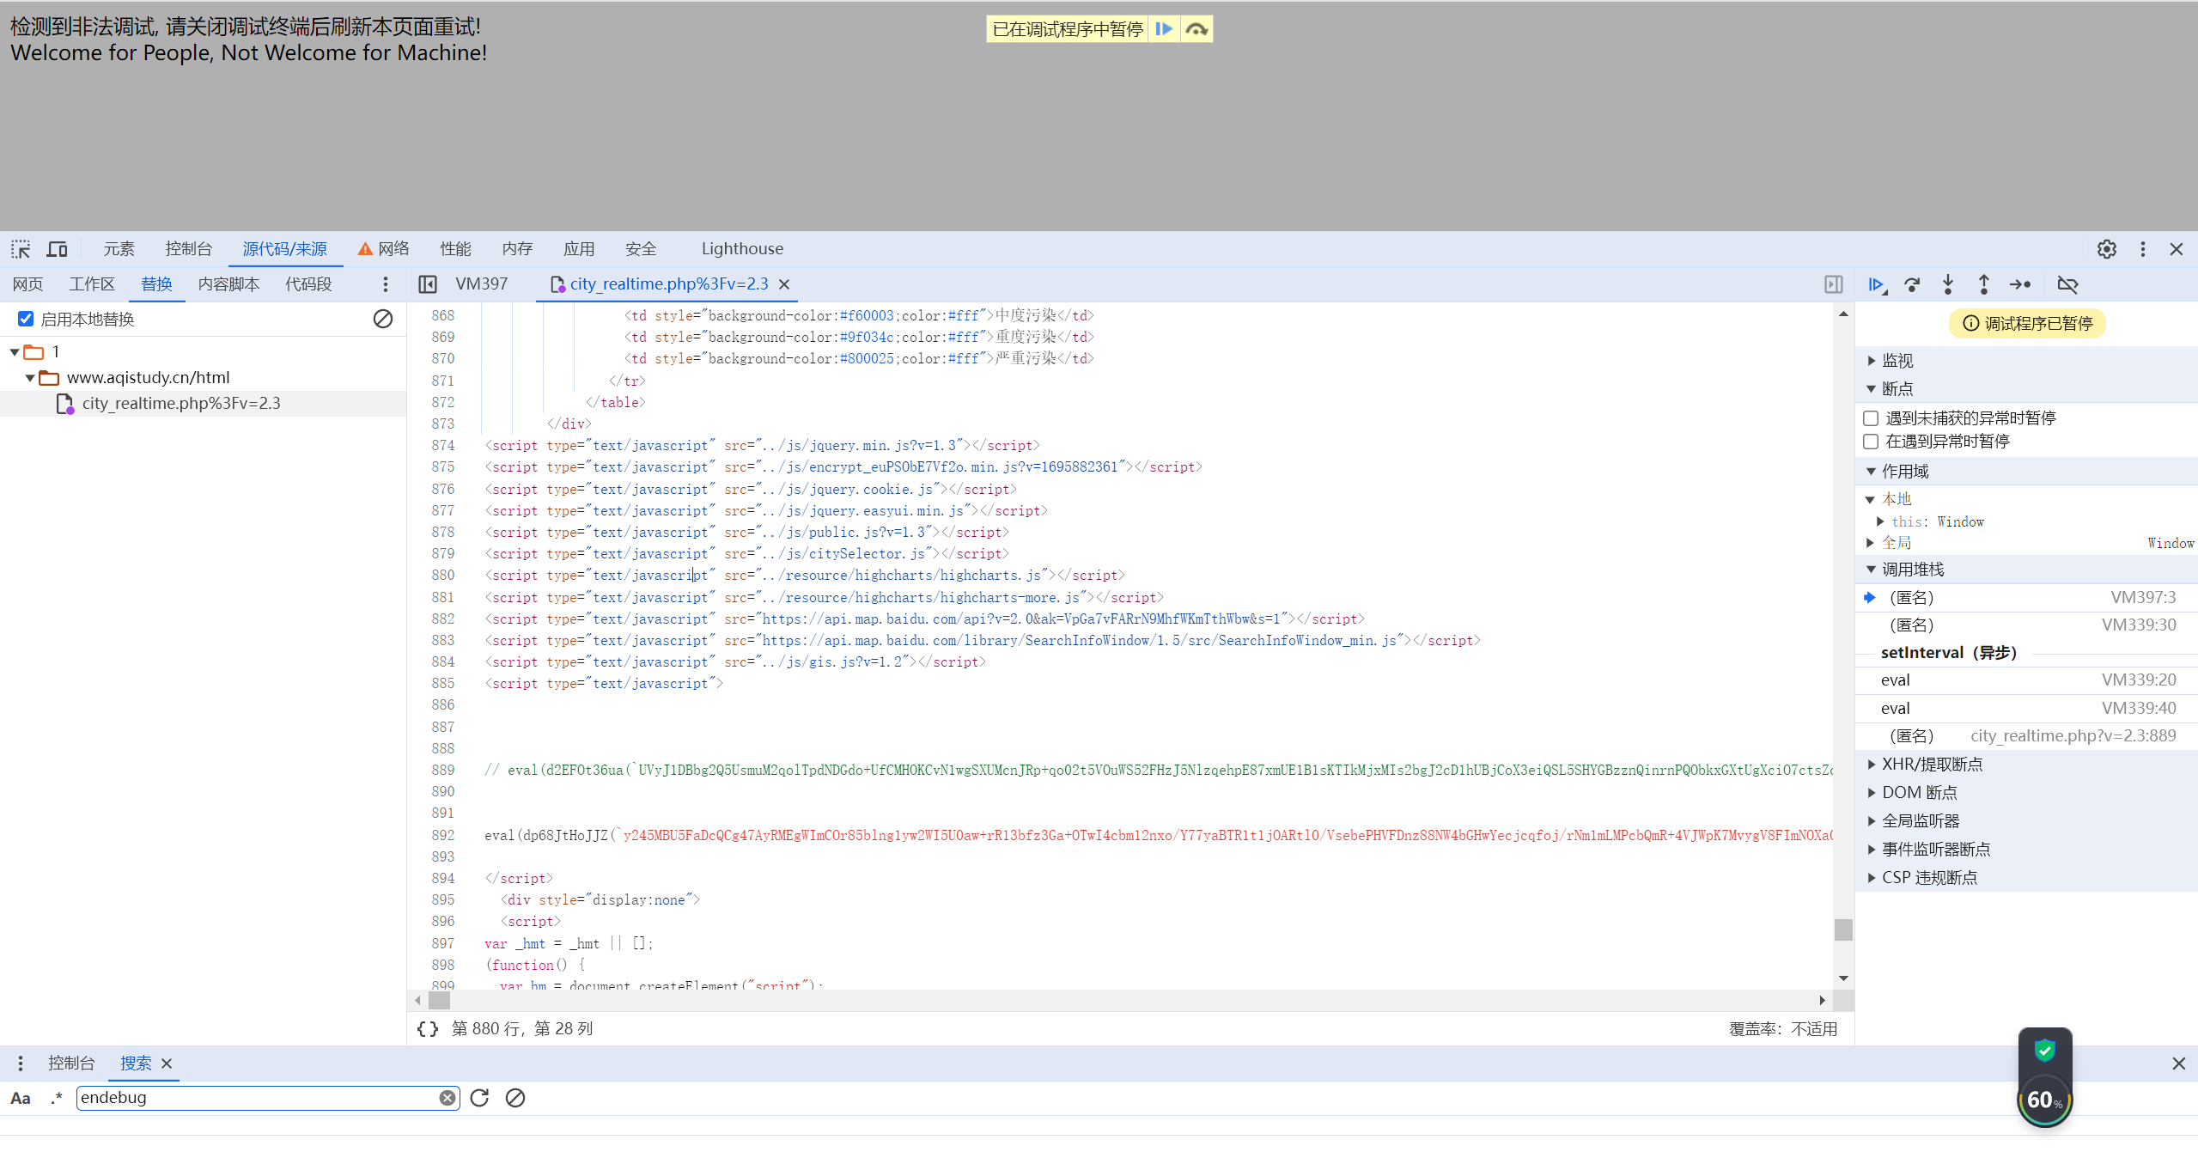Switch to the 网络 tab

(393, 249)
